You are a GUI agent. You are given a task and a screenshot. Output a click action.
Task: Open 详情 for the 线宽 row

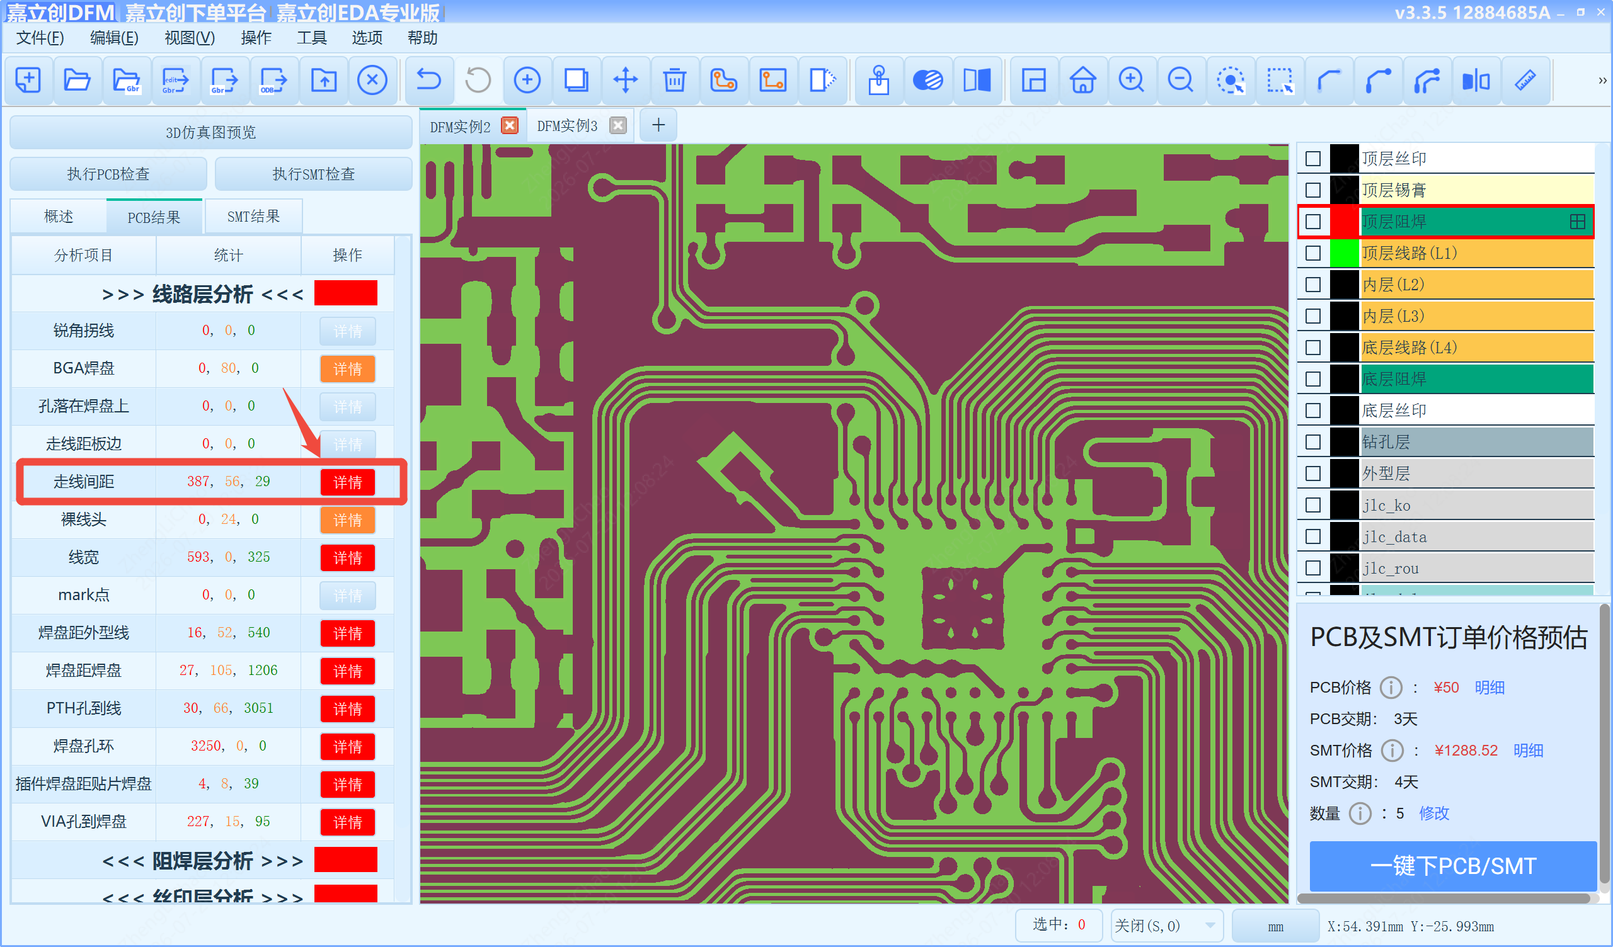click(348, 557)
